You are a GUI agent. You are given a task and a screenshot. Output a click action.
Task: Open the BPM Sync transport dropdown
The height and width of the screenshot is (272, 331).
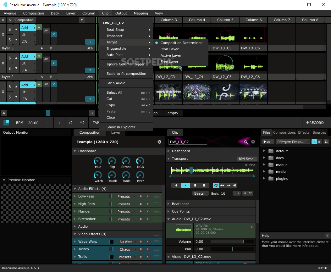247,159
